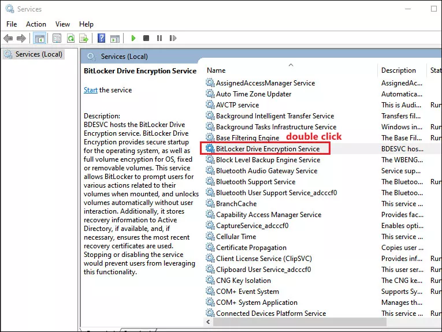Viewport: 442px width, 332px height.
Task: Click the Forward arrow toolbar icon
Action: (21, 38)
